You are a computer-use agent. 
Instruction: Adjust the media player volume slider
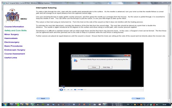pos(82,90)
